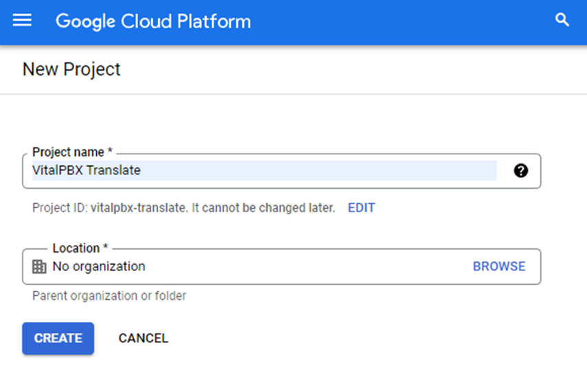Click the CANCEL button

tap(144, 338)
